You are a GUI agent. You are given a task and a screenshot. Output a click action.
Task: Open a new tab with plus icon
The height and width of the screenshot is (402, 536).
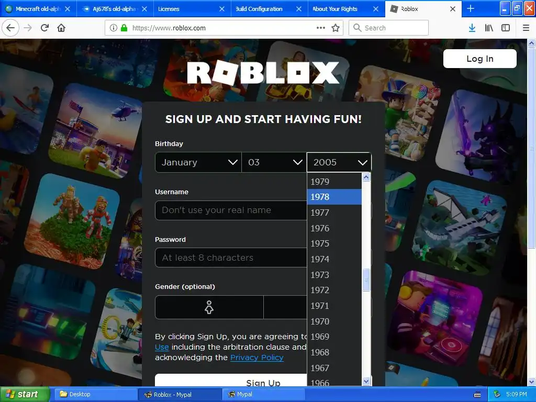pyautogui.click(x=471, y=8)
